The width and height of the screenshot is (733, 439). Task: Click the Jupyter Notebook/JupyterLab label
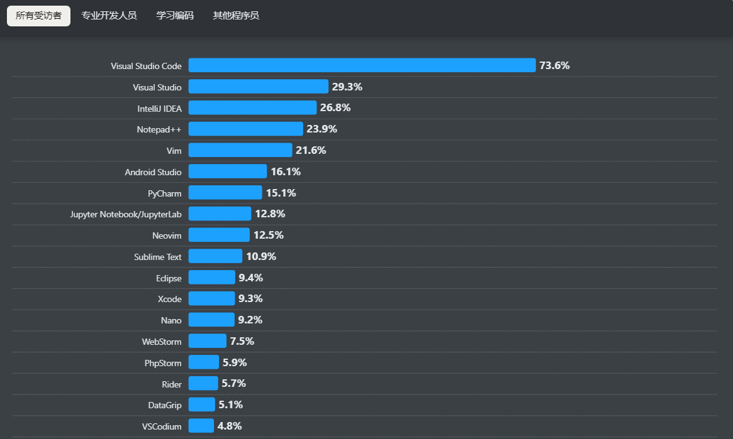126,214
